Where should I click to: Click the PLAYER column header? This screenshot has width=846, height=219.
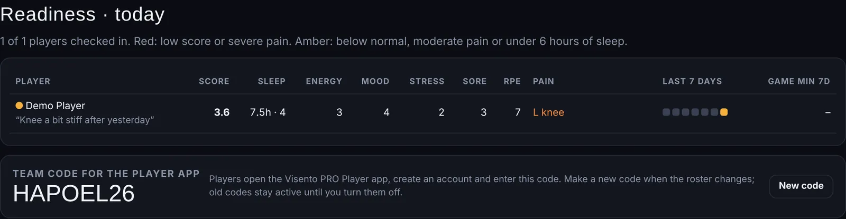coord(33,81)
